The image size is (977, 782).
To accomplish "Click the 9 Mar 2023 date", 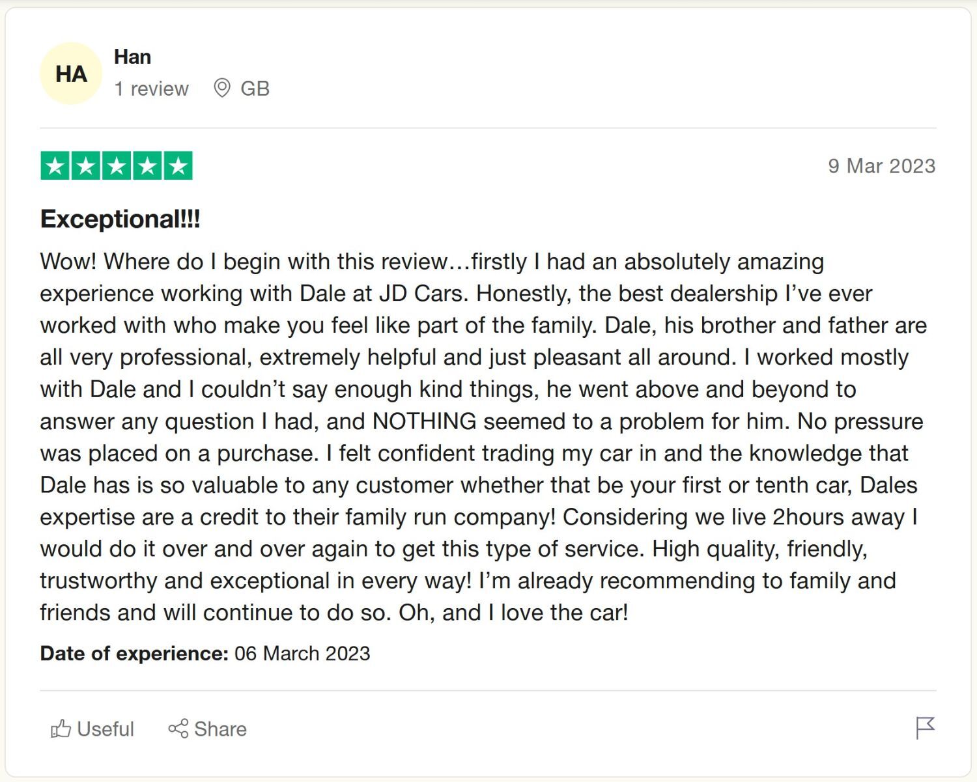I will [x=881, y=166].
